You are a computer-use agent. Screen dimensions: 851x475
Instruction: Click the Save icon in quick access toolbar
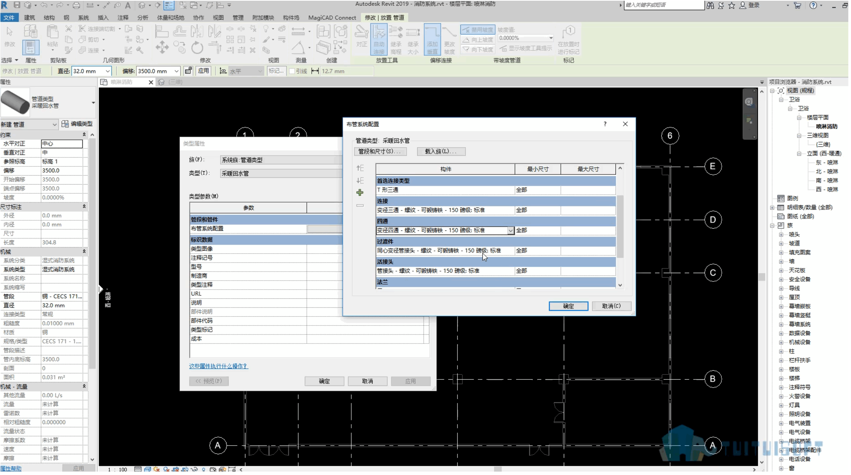tap(17, 5)
